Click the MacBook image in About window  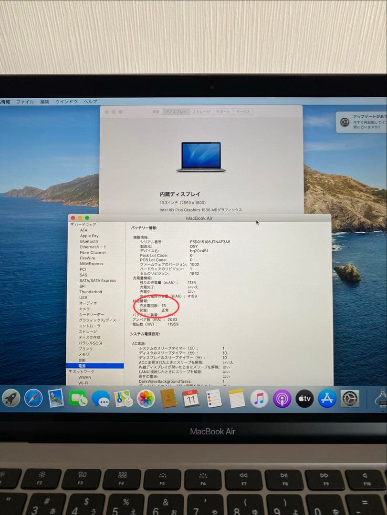(201, 157)
